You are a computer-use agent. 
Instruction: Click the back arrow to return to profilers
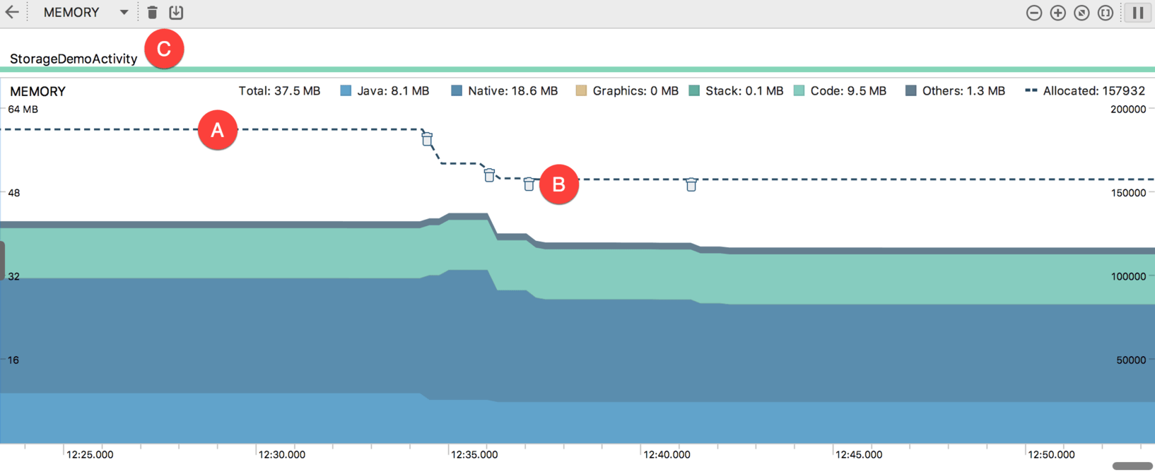click(12, 12)
